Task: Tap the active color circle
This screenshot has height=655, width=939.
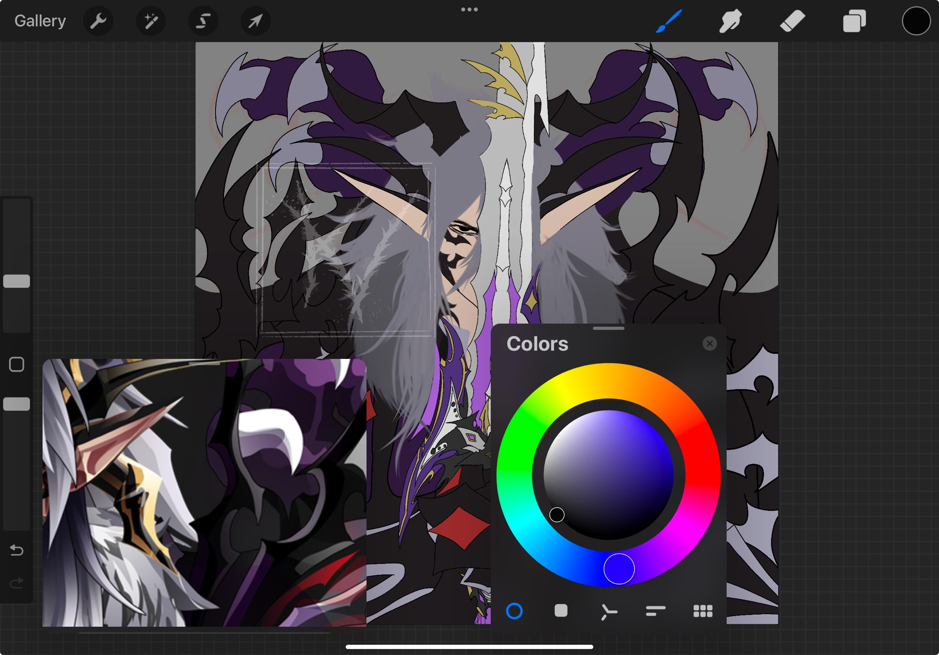Action: pyautogui.click(x=916, y=21)
